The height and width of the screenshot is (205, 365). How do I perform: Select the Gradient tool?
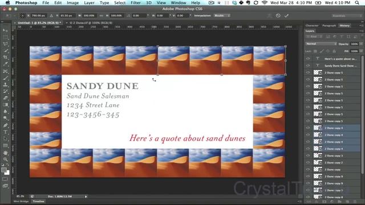5,105
